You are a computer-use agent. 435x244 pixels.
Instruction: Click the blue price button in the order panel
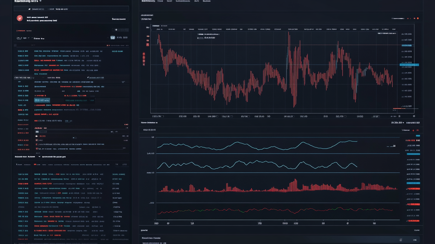click(113, 37)
